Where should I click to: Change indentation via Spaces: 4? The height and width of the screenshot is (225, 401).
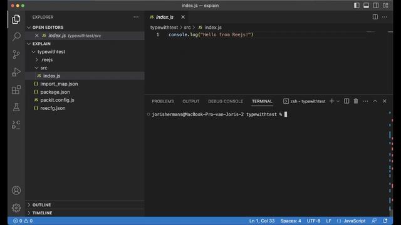(x=291, y=221)
